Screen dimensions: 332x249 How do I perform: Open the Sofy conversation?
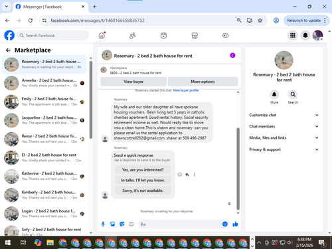click(44, 230)
